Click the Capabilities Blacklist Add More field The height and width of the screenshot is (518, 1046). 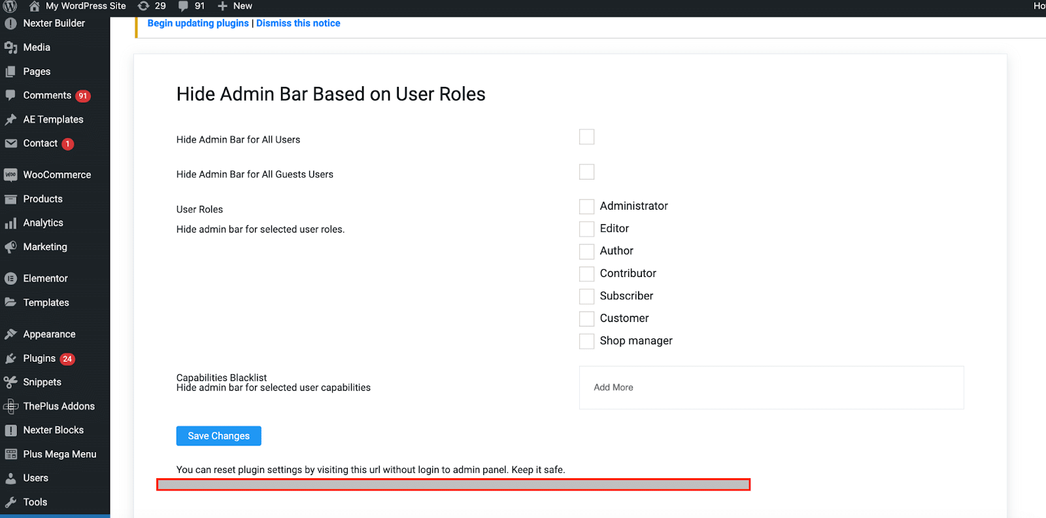coord(771,387)
